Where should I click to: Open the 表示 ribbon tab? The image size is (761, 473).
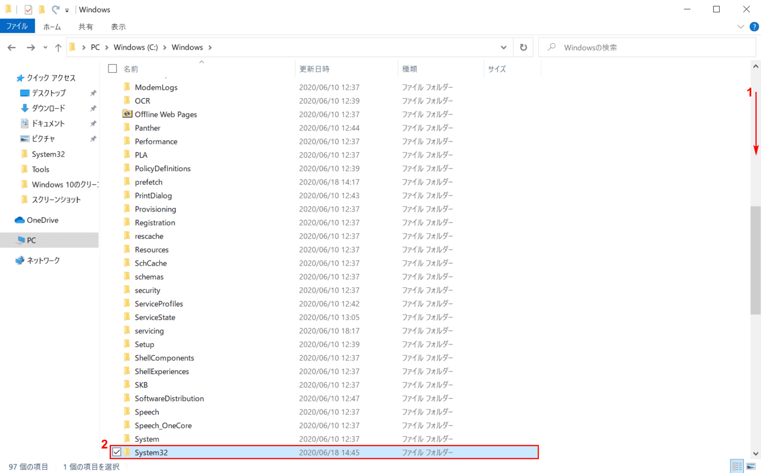[x=118, y=27]
